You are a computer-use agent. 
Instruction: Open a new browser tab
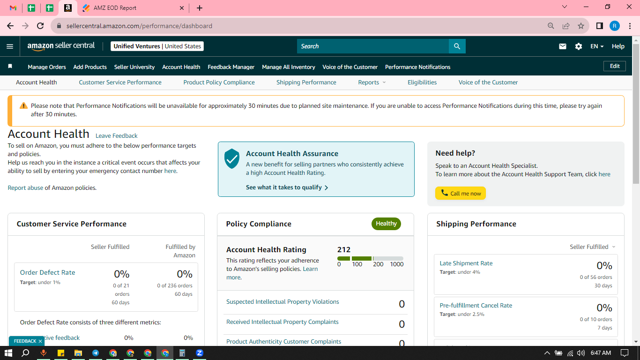[200, 8]
